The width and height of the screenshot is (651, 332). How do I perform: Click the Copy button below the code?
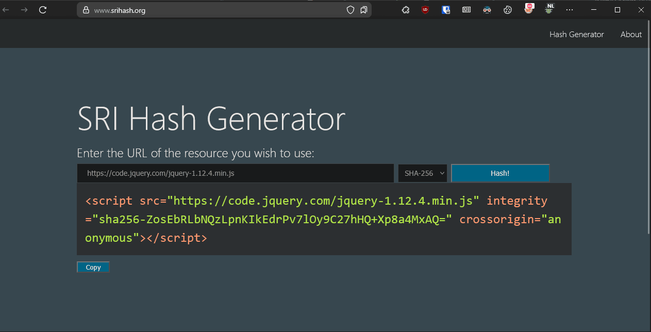[x=93, y=267]
